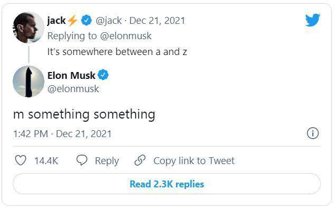
Task: Click the lightning bolt emoji beside jack
Action: pos(72,21)
